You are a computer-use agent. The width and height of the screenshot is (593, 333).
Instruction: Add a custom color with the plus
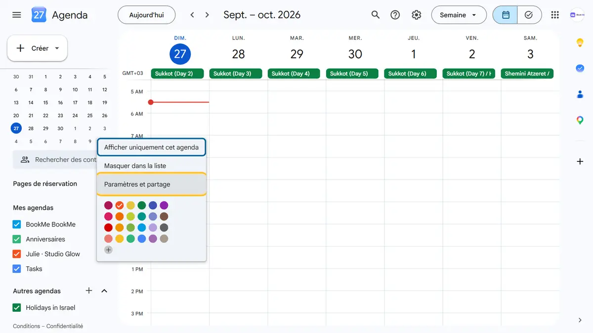[109, 250]
